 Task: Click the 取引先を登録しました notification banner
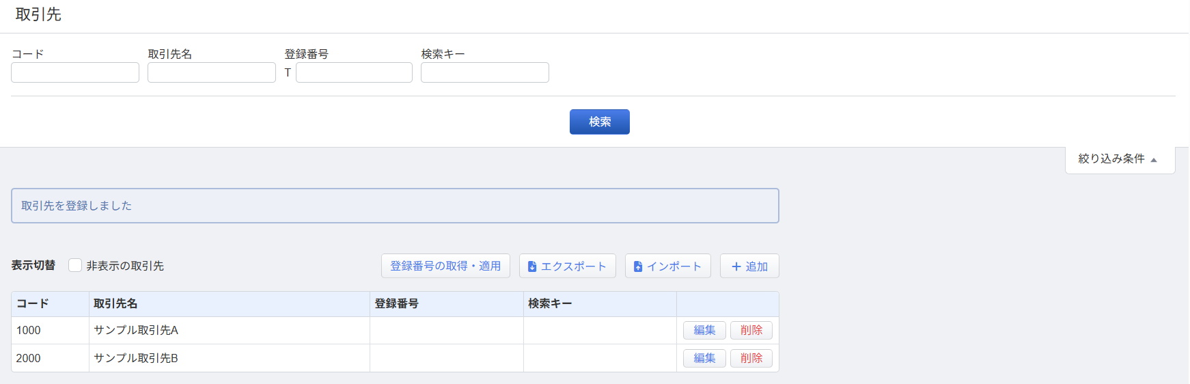395,206
